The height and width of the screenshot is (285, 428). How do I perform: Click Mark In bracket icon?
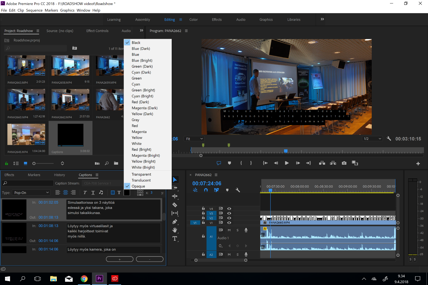click(x=241, y=163)
